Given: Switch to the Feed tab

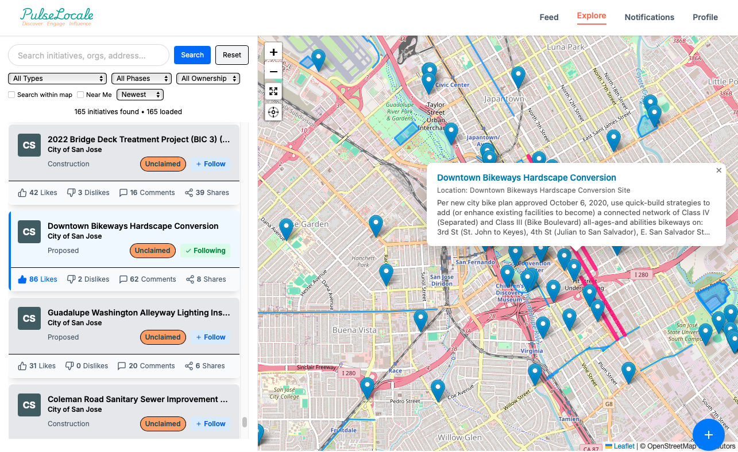Looking at the screenshot, I should tap(548, 17).
